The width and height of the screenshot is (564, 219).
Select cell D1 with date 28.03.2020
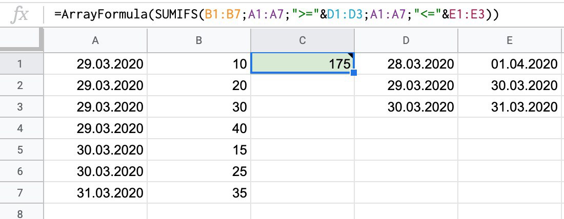[x=406, y=64]
